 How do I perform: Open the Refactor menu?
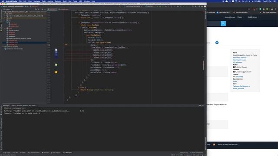click(x=58, y=1)
